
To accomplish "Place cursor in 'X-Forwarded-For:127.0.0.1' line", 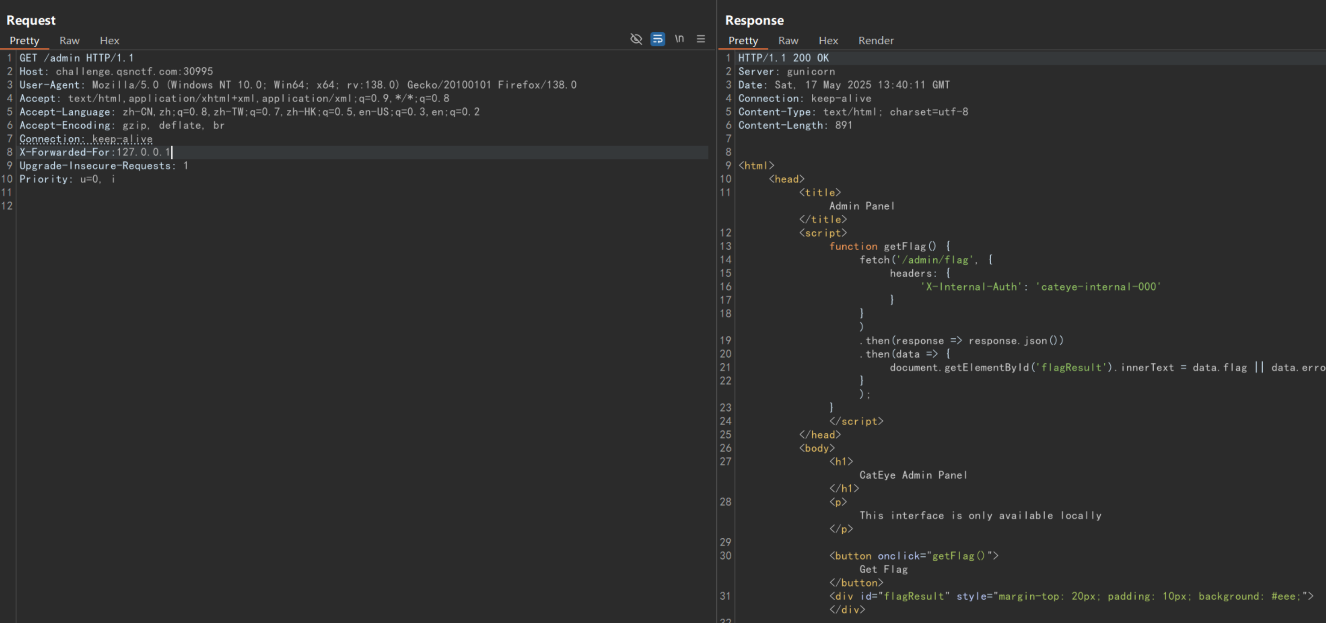I will 95,152.
